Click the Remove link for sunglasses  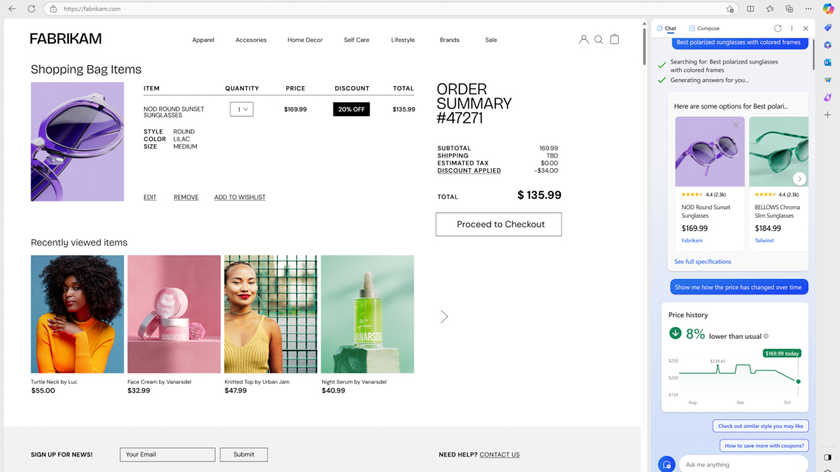186,198
